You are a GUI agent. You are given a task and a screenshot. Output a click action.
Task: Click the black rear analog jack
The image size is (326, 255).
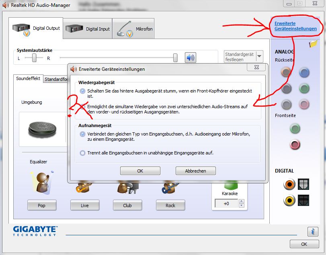point(287,88)
